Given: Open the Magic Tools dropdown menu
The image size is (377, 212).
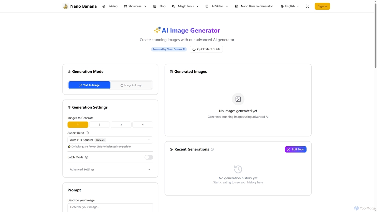Looking at the screenshot, I should (x=185, y=6).
